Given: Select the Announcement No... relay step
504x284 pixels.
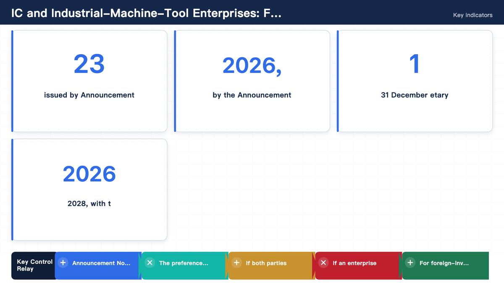Looking at the screenshot, I should [98, 265].
